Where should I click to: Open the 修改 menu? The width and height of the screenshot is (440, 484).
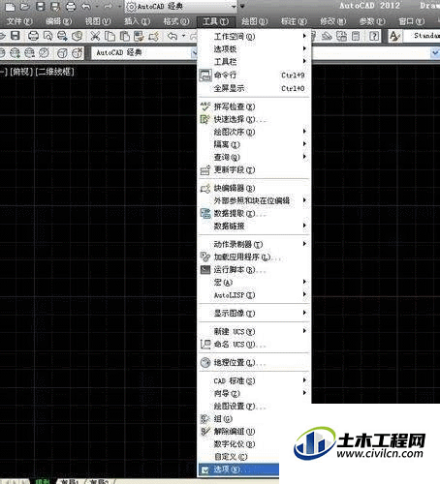click(333, 21)
